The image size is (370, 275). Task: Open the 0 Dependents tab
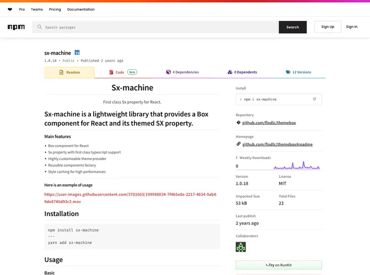(243, 72)
